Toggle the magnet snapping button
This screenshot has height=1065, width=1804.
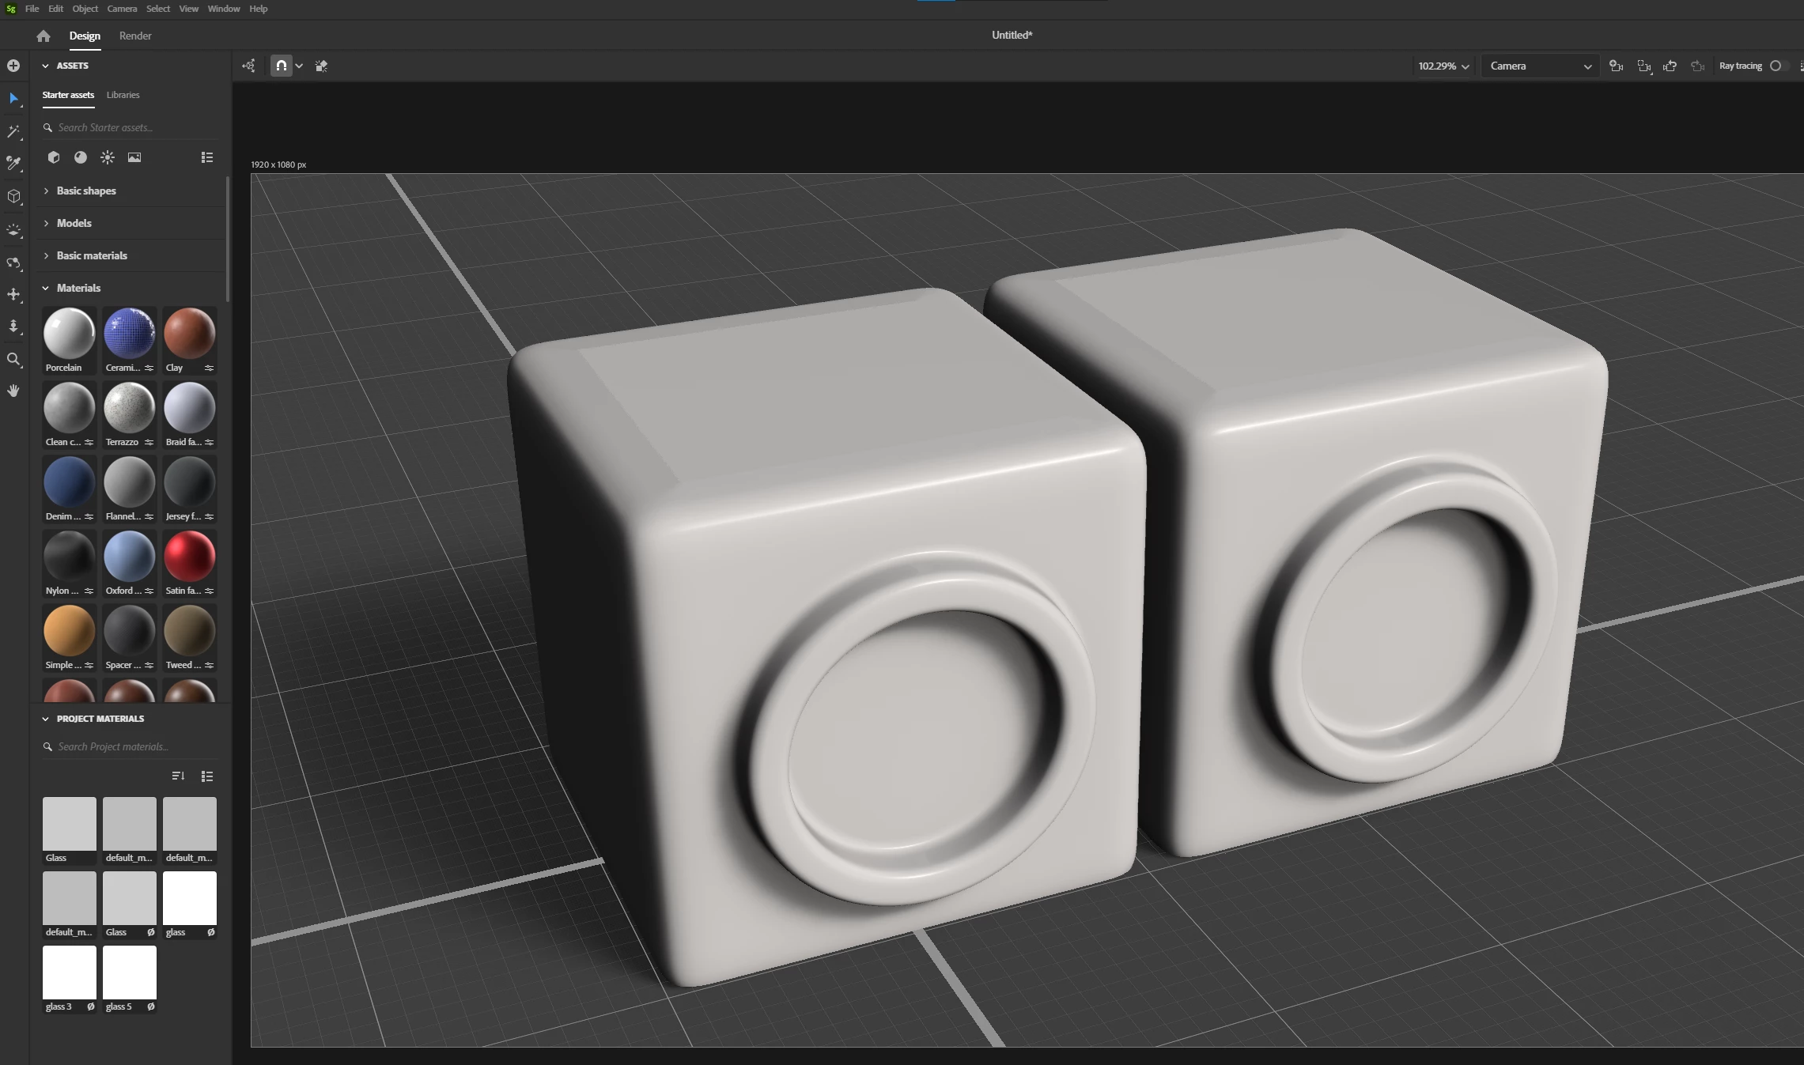[282, 66]
